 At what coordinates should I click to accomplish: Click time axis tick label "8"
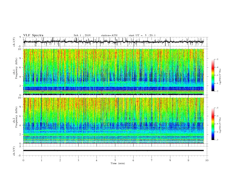(170, 160)
